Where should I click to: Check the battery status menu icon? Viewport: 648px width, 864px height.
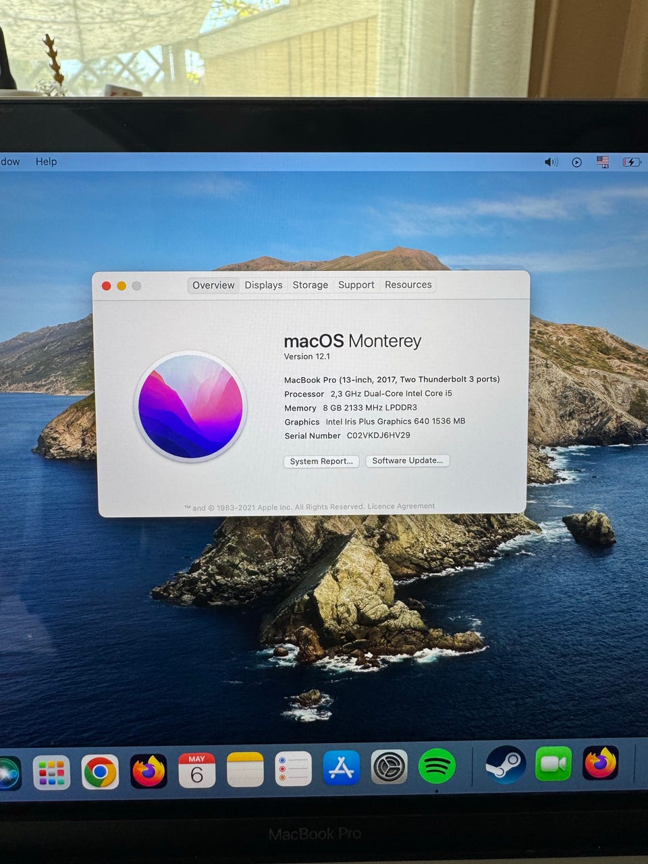tap(631, 162)
